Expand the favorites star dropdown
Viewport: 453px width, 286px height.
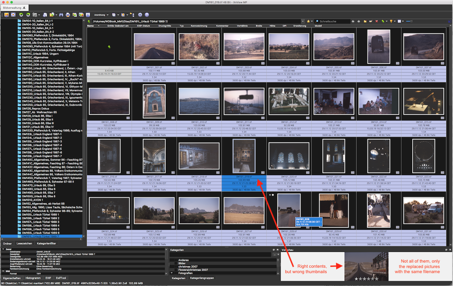(311, 21)
